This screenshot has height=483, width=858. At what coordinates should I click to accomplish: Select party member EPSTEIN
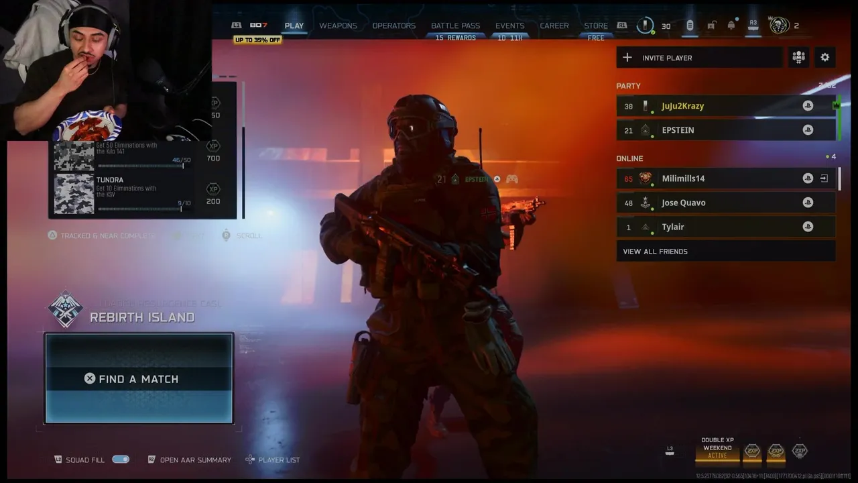click(726, 130)
